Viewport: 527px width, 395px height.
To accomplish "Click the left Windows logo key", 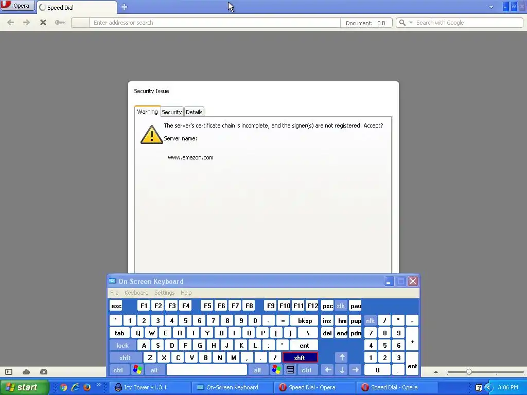I will pyautogui.click(x=137, y=370).
